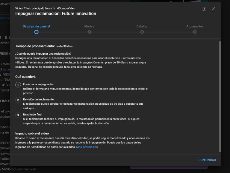This screenshot has height=173, width=230.
Task: Click '¿Cuándo puedo impugnar una reclamación?' heading
Action: click(43, 54)
